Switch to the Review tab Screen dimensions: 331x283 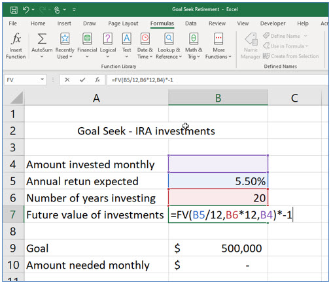[x=217, y=23]
